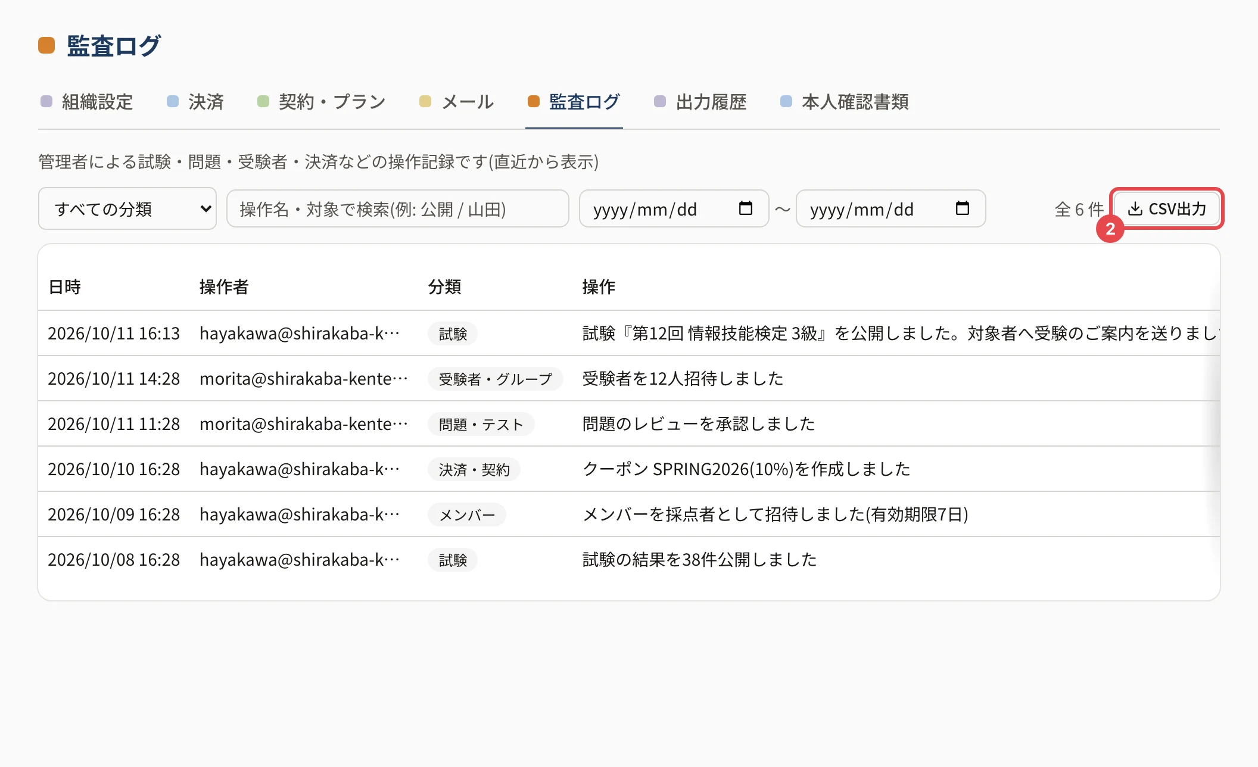Click the 操作 column header
1258x767 pixels.
point(599,287)
